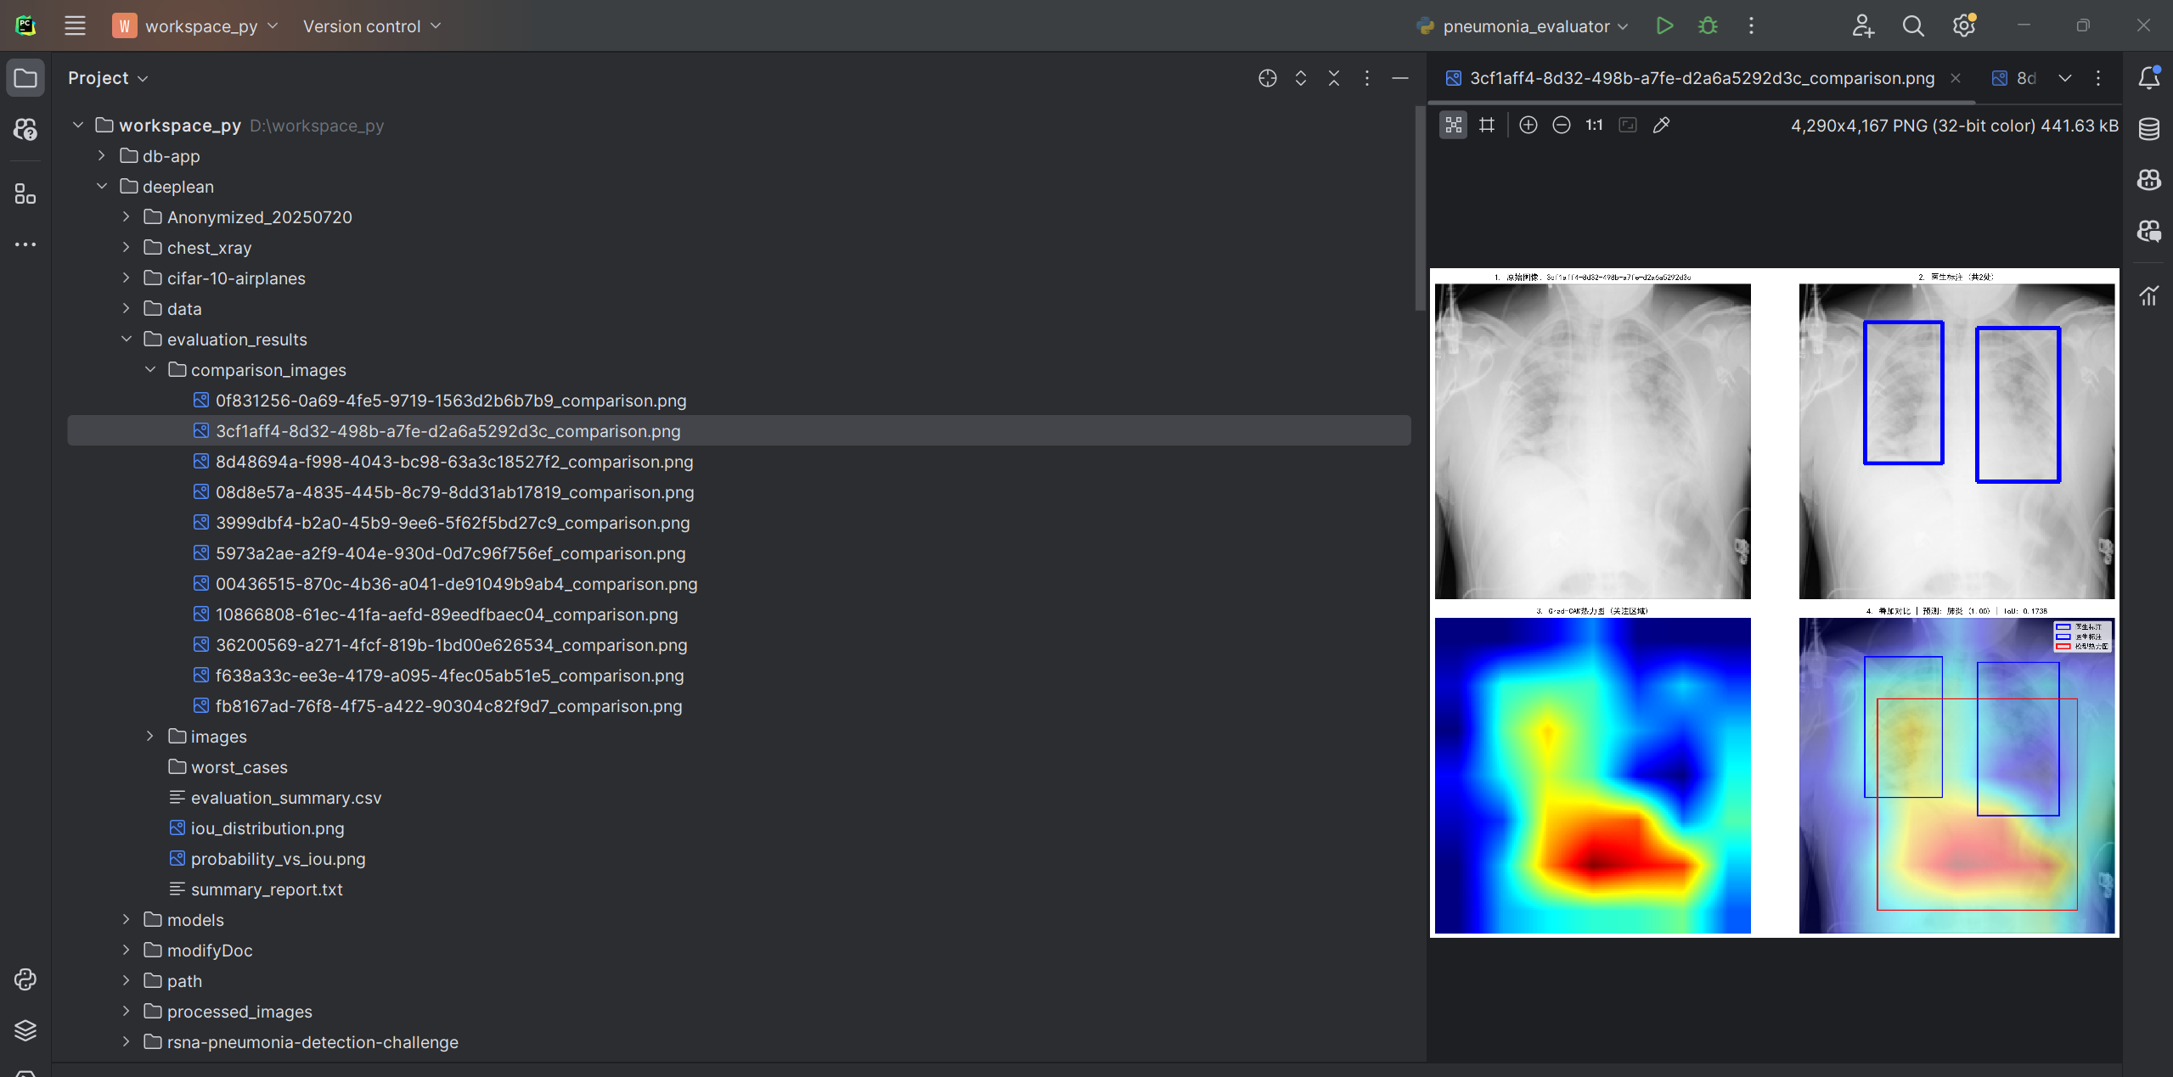Select 36200569-a271 comparison.png file
This screenshot has width=2173, height=1077.
451,645
